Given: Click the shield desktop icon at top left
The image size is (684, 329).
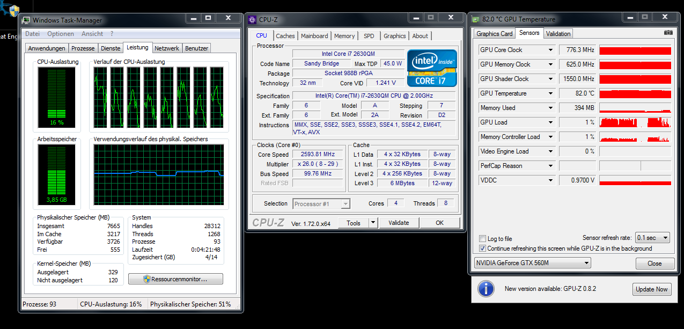Looking at the screenshot, I should pyautogui.click(x=13, y=11).
